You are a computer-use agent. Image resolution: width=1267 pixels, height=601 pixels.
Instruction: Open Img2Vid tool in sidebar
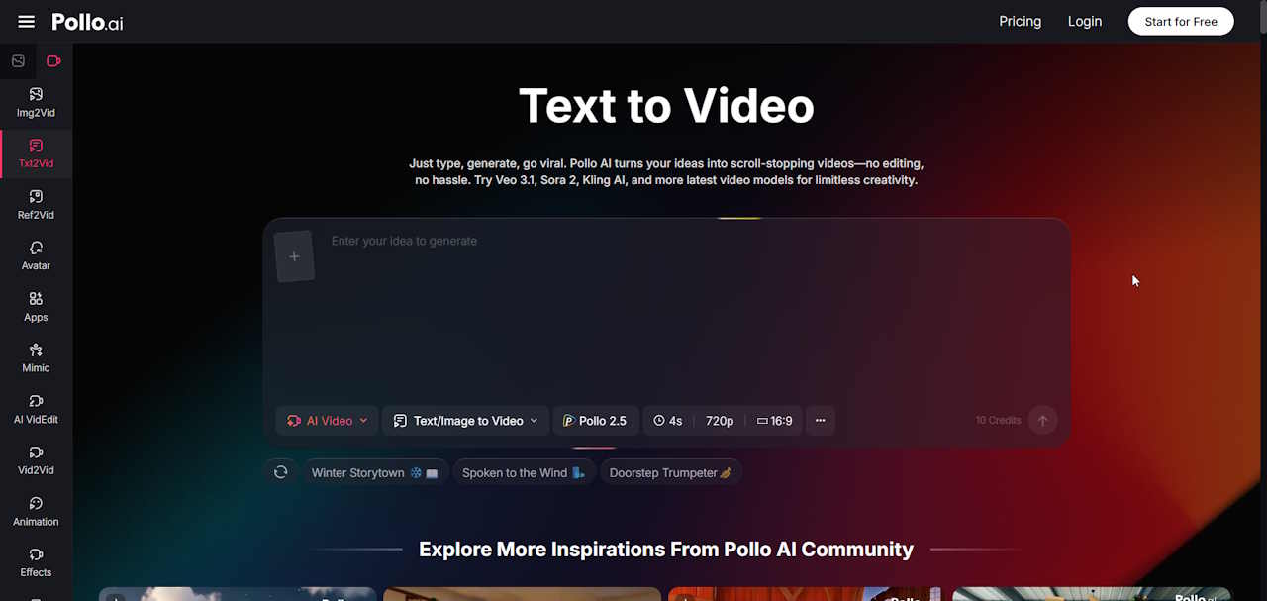tap(36, 102)
